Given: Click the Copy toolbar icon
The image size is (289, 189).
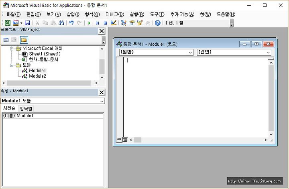Looking at the screenshot, I should pos(45,23).
